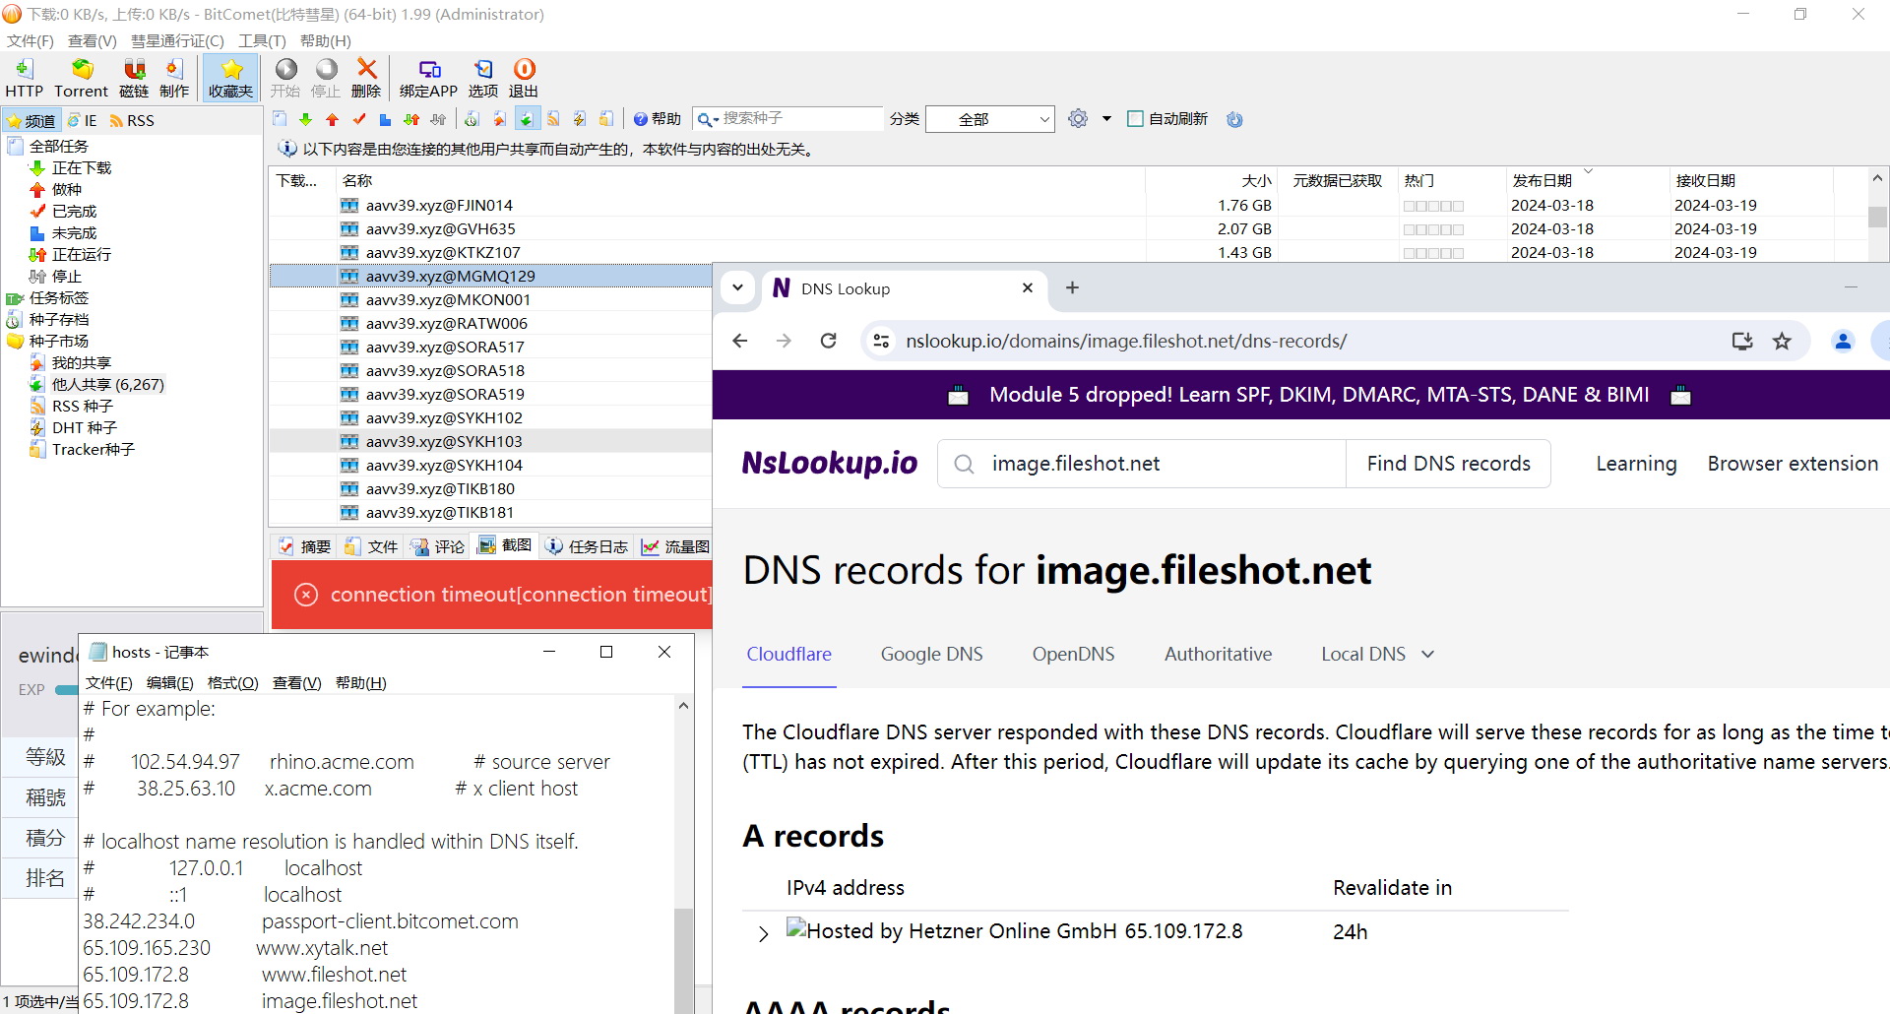The width and height of the screenshot is (1890, 1014).
Task: Bookmark this page with the star icon
Action: click(1782, 341)
